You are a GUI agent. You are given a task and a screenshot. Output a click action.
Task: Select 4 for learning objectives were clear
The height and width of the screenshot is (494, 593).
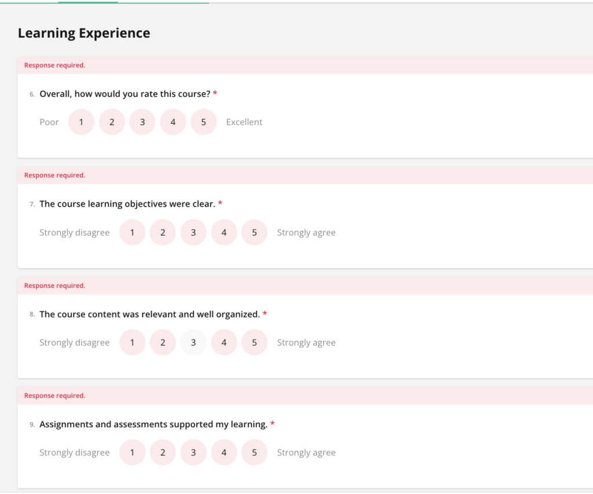pos(224,232)
